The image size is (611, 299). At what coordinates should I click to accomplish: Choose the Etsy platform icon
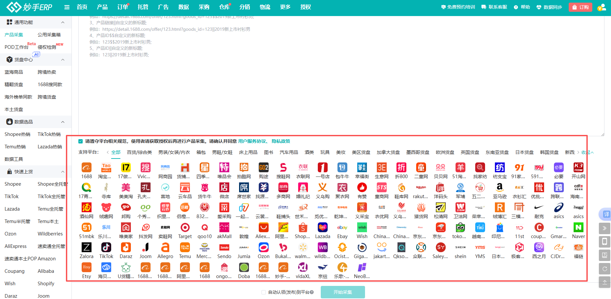pyautogui.click(x=87, y=268)
